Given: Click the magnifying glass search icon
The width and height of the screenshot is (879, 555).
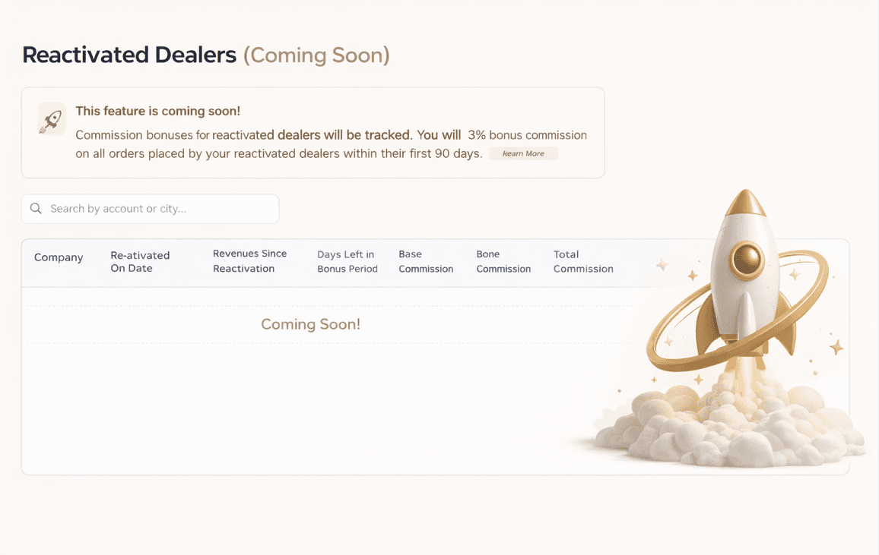Looking at the screenshot, I should [x=35, y=208].
